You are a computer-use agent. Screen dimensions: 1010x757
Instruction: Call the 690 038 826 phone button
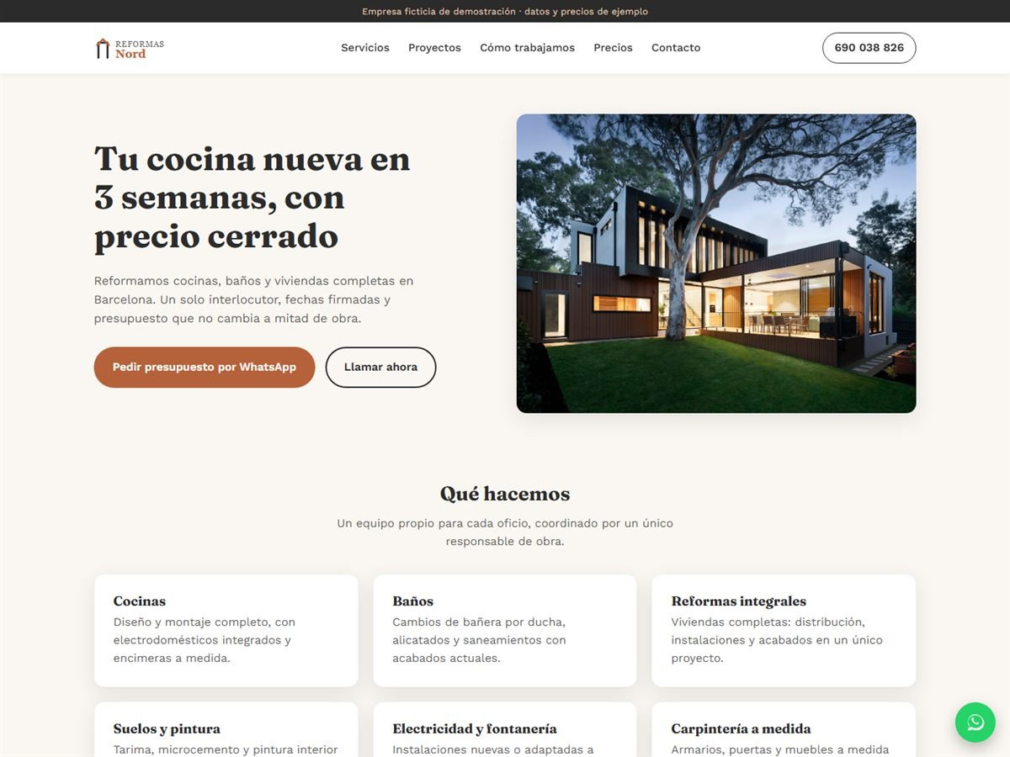coord(869,48)
